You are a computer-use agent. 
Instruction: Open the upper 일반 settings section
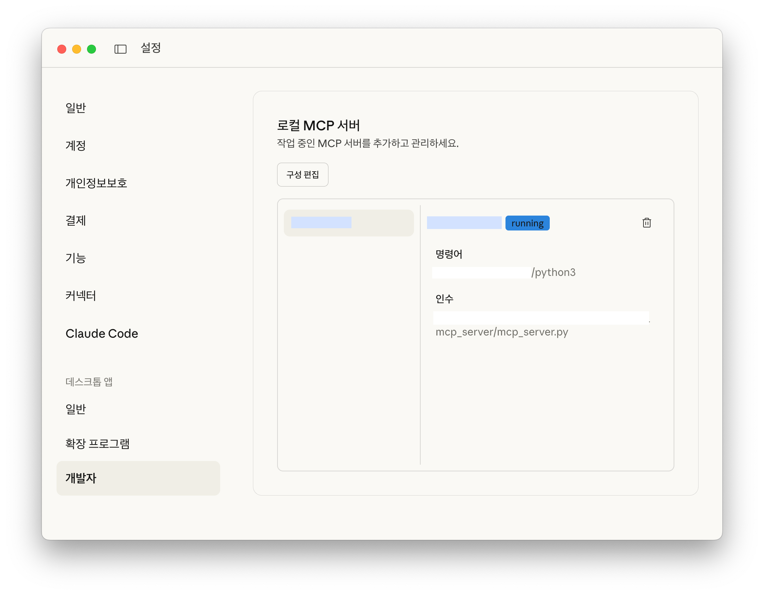76,108
